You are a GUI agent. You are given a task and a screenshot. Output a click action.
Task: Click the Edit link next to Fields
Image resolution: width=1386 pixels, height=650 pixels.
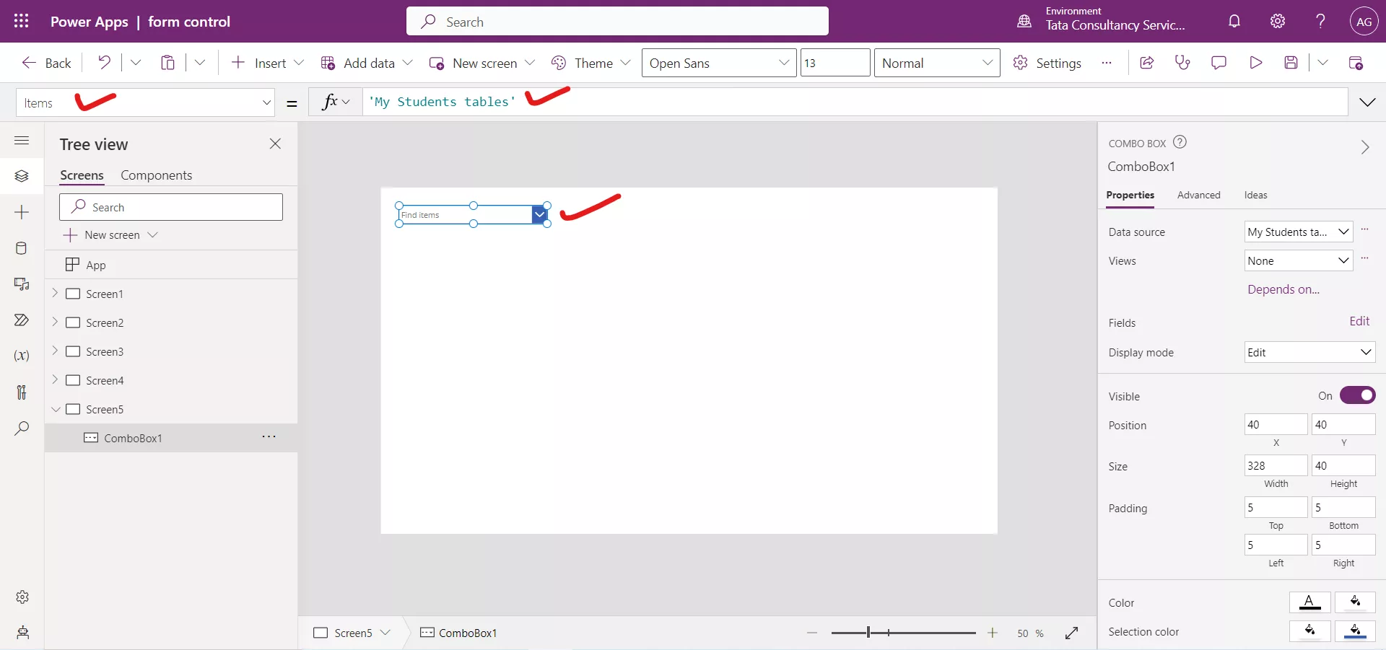click(x=1360, y=321)
